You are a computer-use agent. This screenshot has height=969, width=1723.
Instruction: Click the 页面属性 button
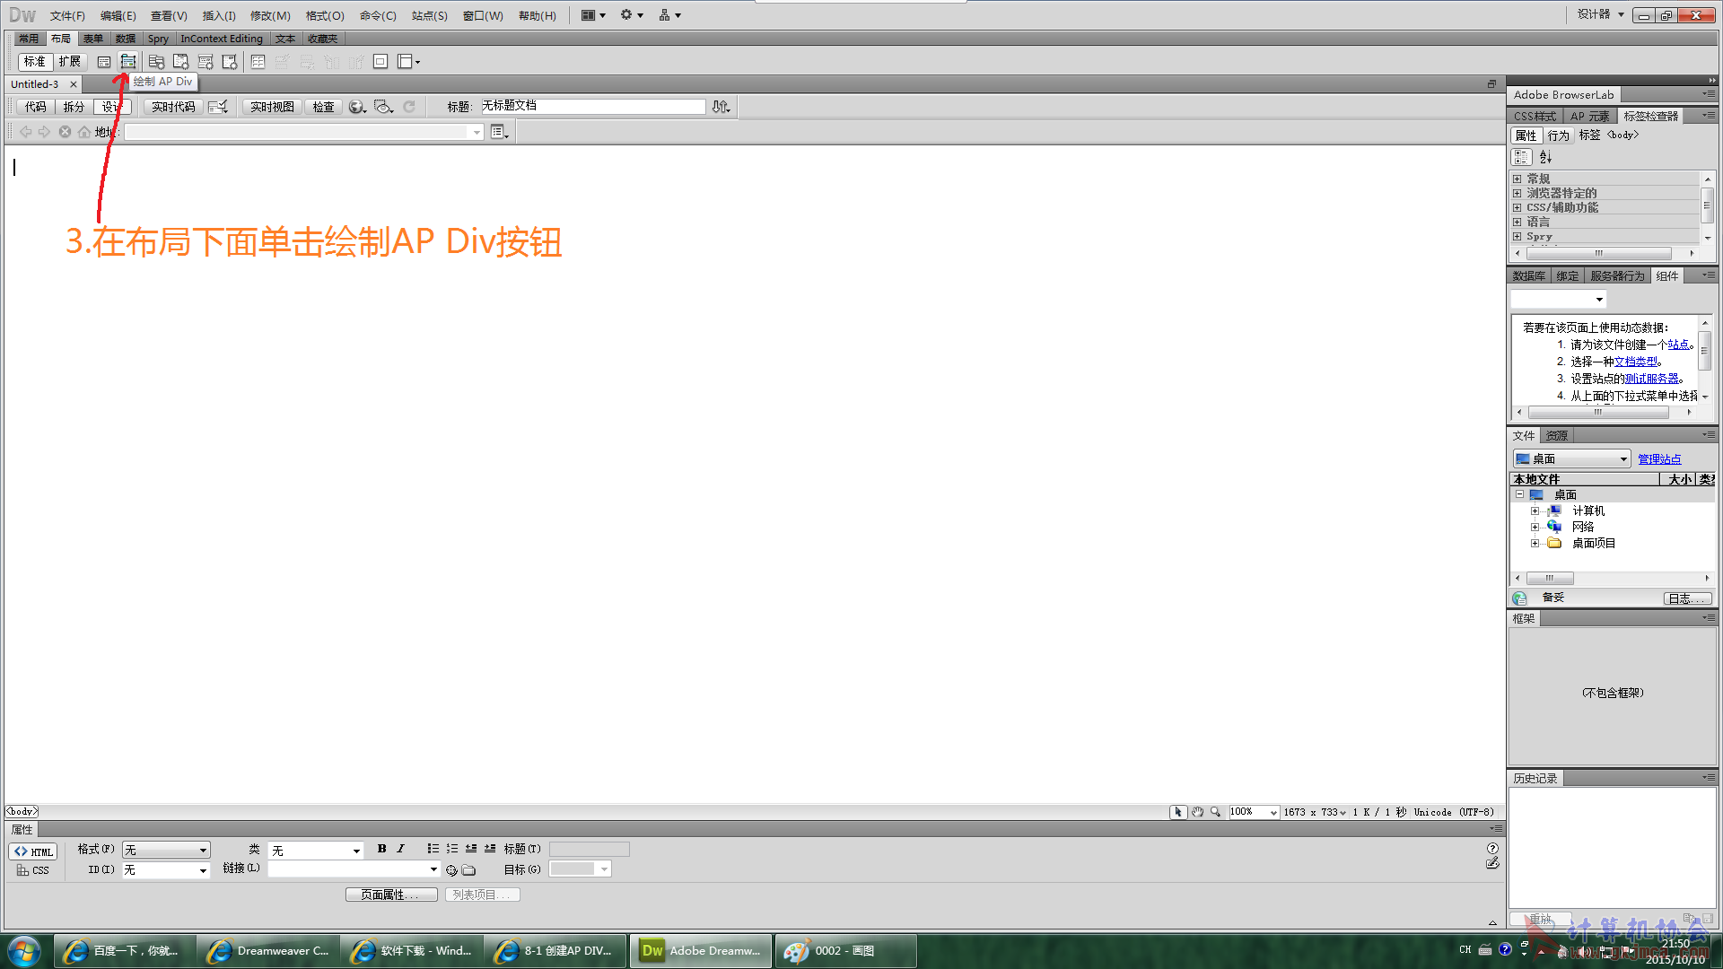391,895
